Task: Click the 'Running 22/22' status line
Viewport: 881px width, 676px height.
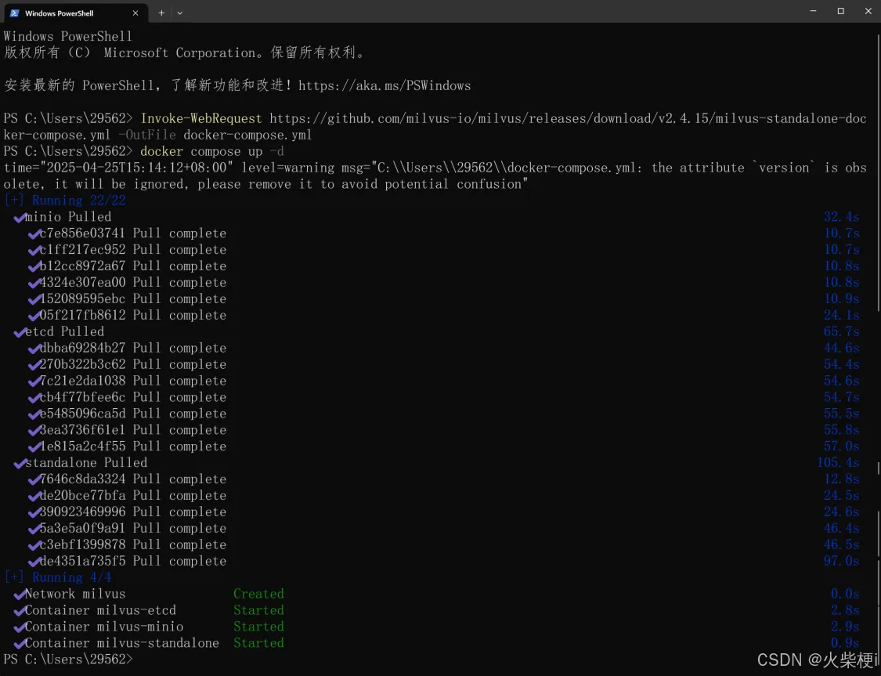Action: pos(65,201)
